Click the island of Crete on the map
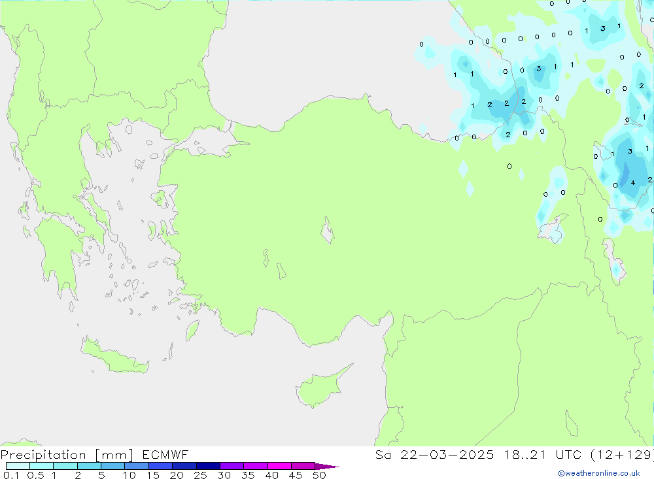Image resolution: width=654 pixels, height=479 pixels. tap(112, 355)
